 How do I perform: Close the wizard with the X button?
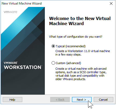click(111, 3)
